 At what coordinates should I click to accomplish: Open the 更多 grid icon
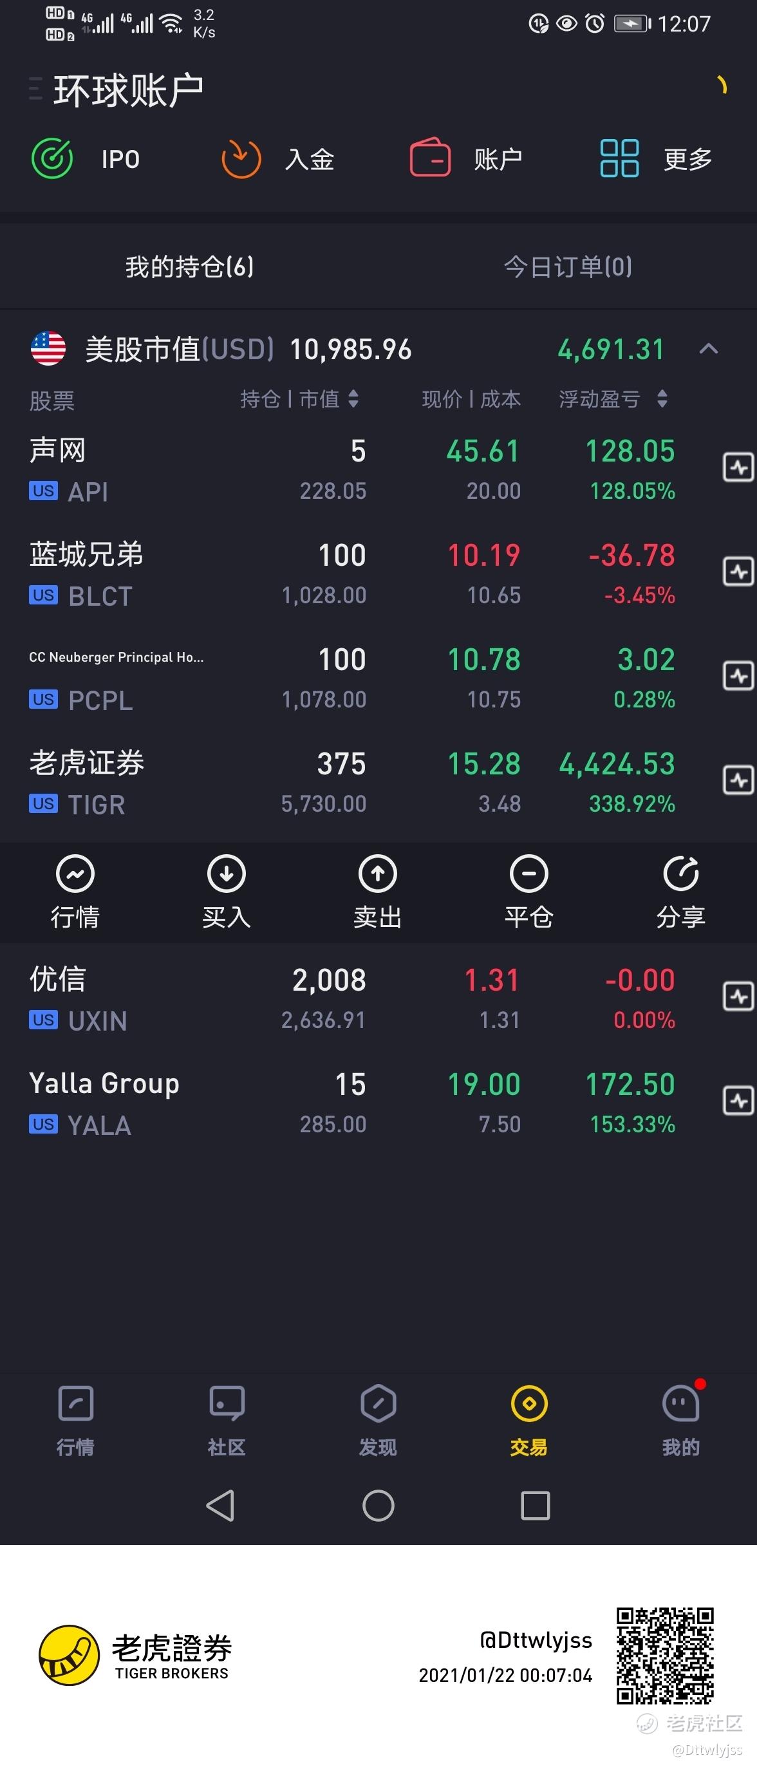(619, 158)
